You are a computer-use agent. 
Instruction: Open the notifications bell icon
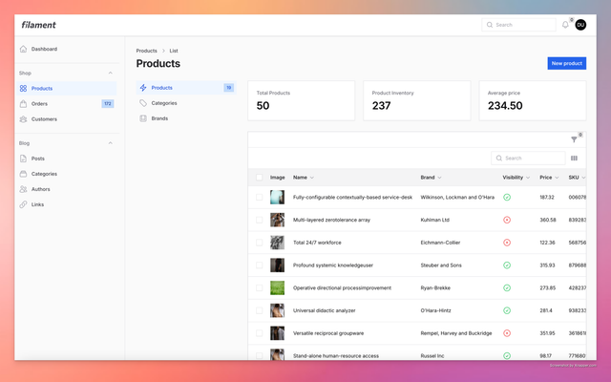tap(565, 25)
